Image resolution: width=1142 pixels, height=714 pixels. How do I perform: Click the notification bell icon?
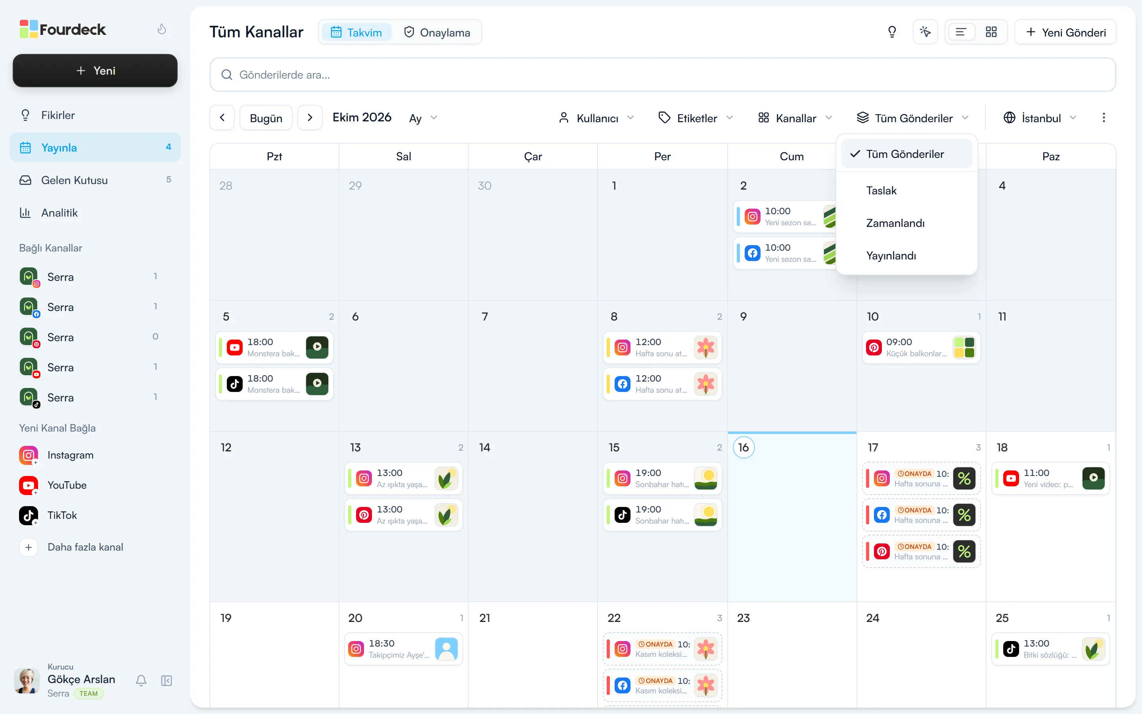coord(141,680)
